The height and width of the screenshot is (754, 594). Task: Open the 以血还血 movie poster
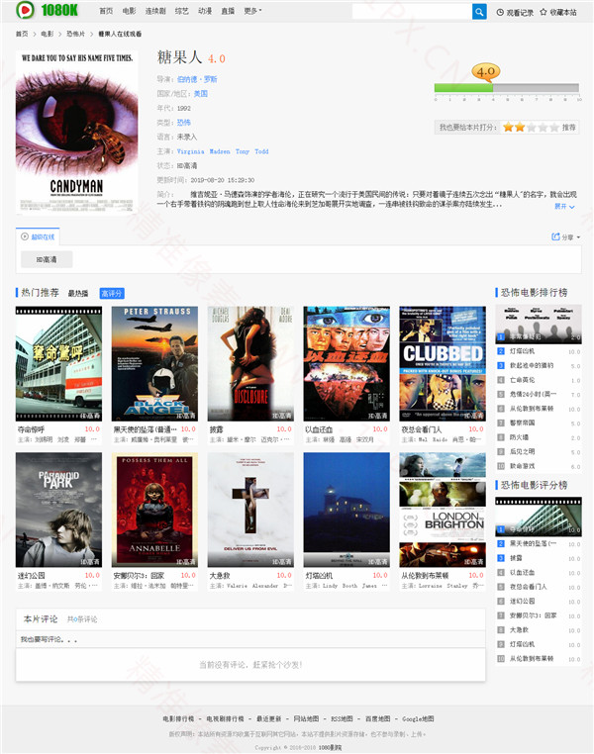pyautogui.click(x=346, y=363)
